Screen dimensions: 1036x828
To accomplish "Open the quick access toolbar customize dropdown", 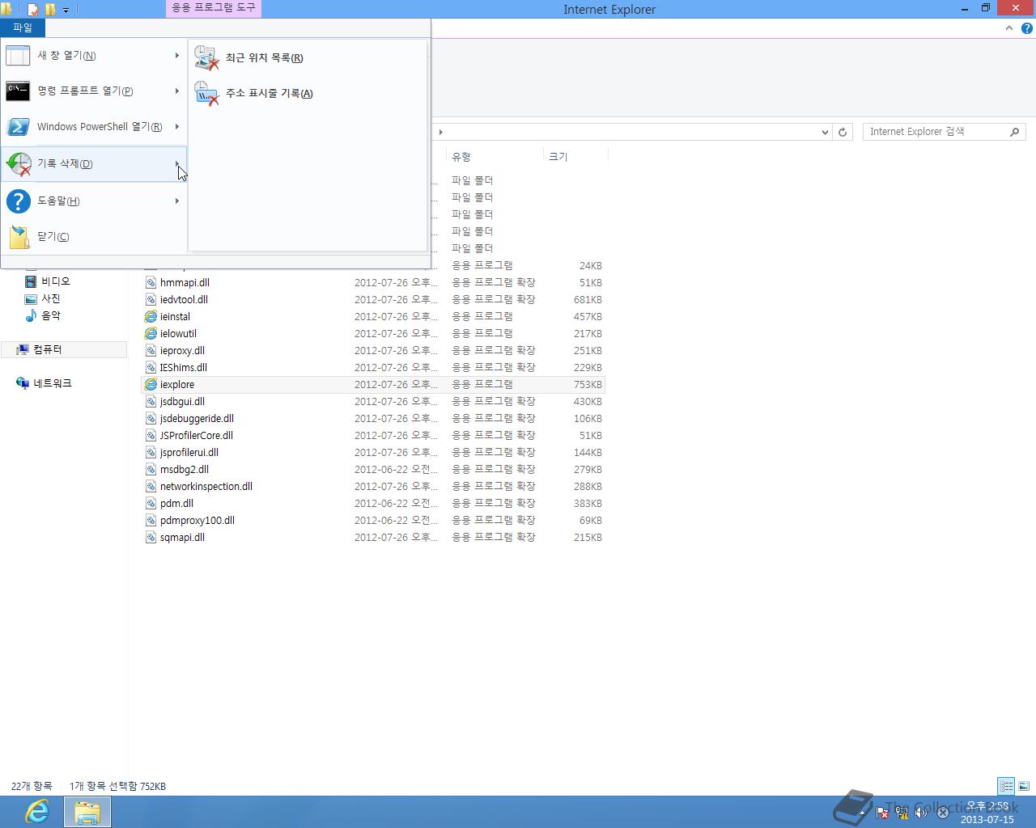I will [66, 10].
